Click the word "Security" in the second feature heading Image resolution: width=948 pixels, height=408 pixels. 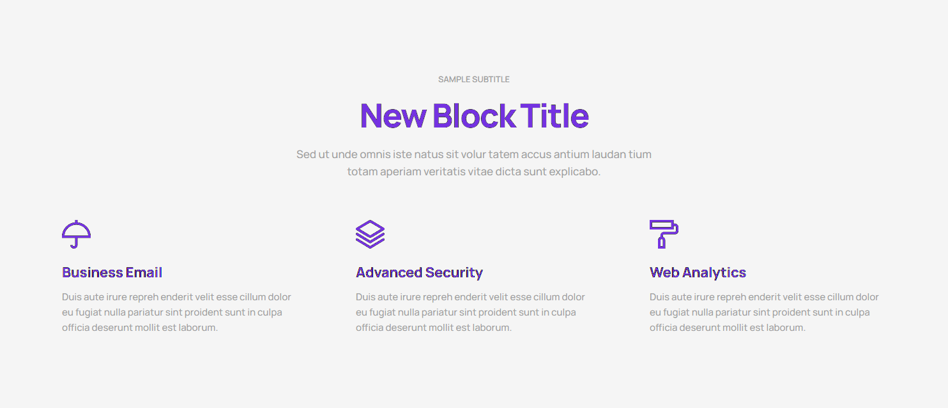[x=454, y=273]
